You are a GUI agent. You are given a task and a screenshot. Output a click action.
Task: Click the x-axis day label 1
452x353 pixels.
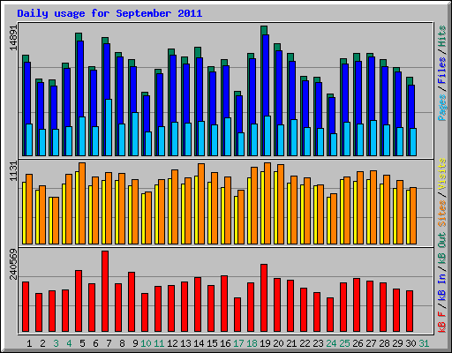coord(29,343)
